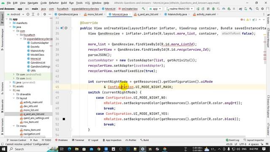270x152 pixels.
Task: Jump to previous highlighted error arrow
Action: click(x=260, y=20)
